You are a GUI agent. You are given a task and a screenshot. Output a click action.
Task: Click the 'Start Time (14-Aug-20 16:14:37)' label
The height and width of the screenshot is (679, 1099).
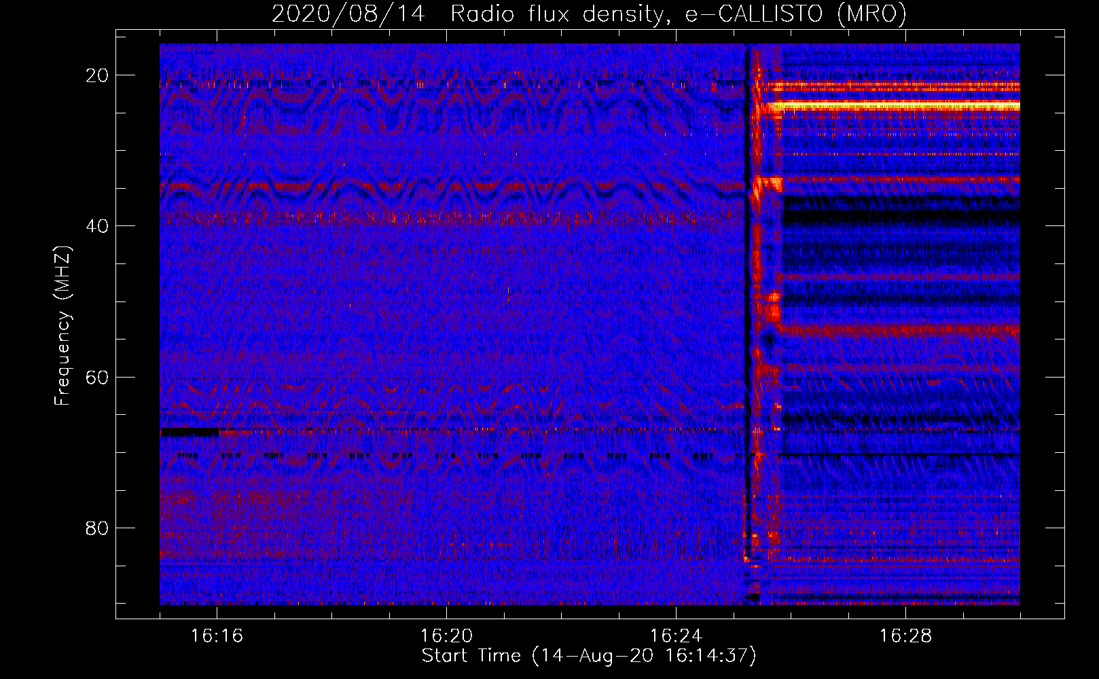(x=589, y=656)
